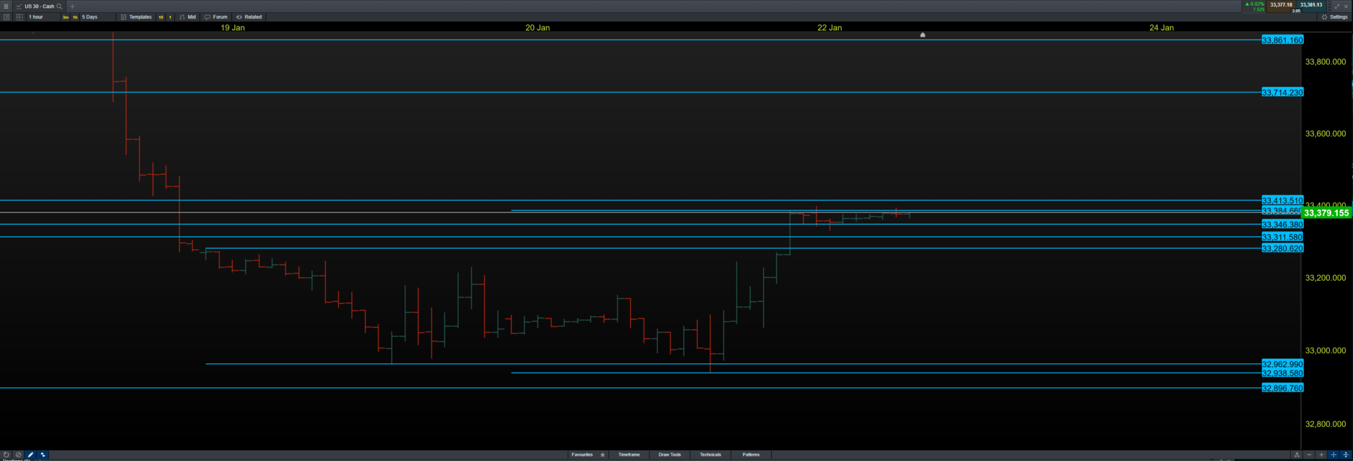Click the 33,861.160 price line label
The width and height of the screenshot is (1353, 461).
click(x=1282, y=40)
